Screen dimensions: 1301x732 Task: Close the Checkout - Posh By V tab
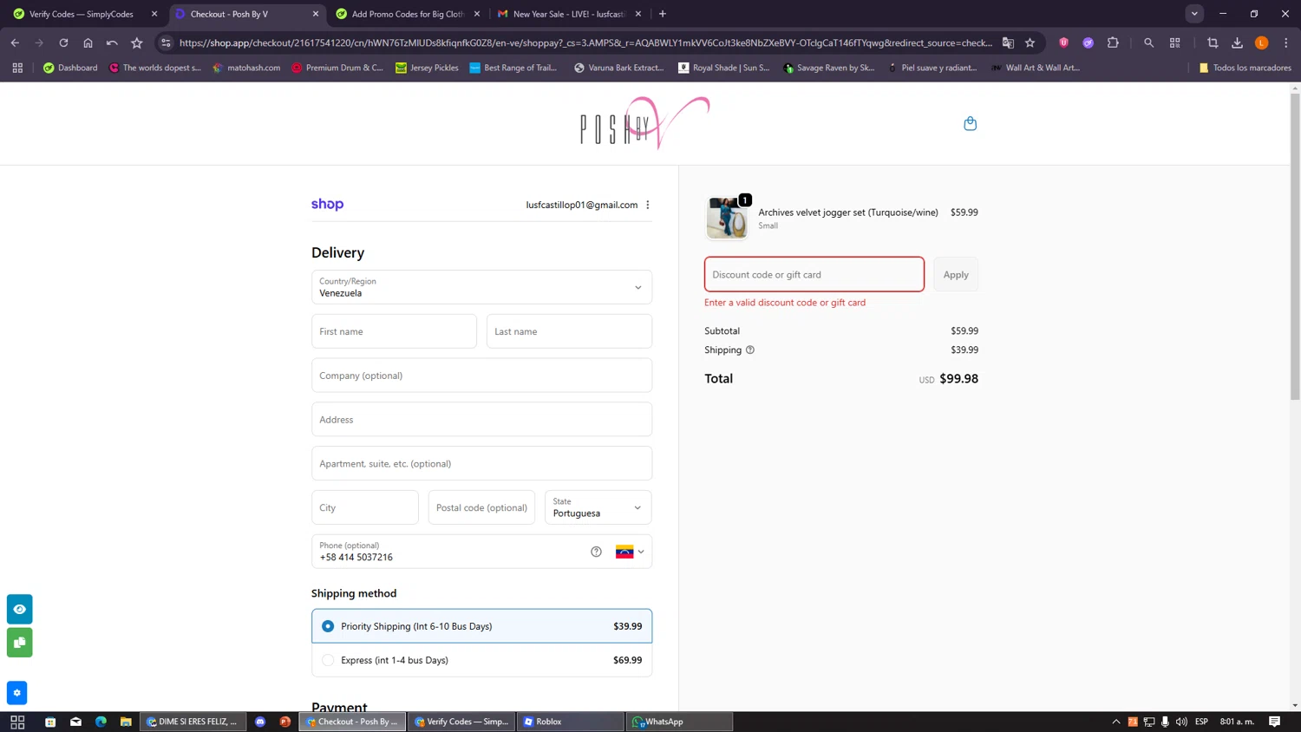(x=316, y=14)
